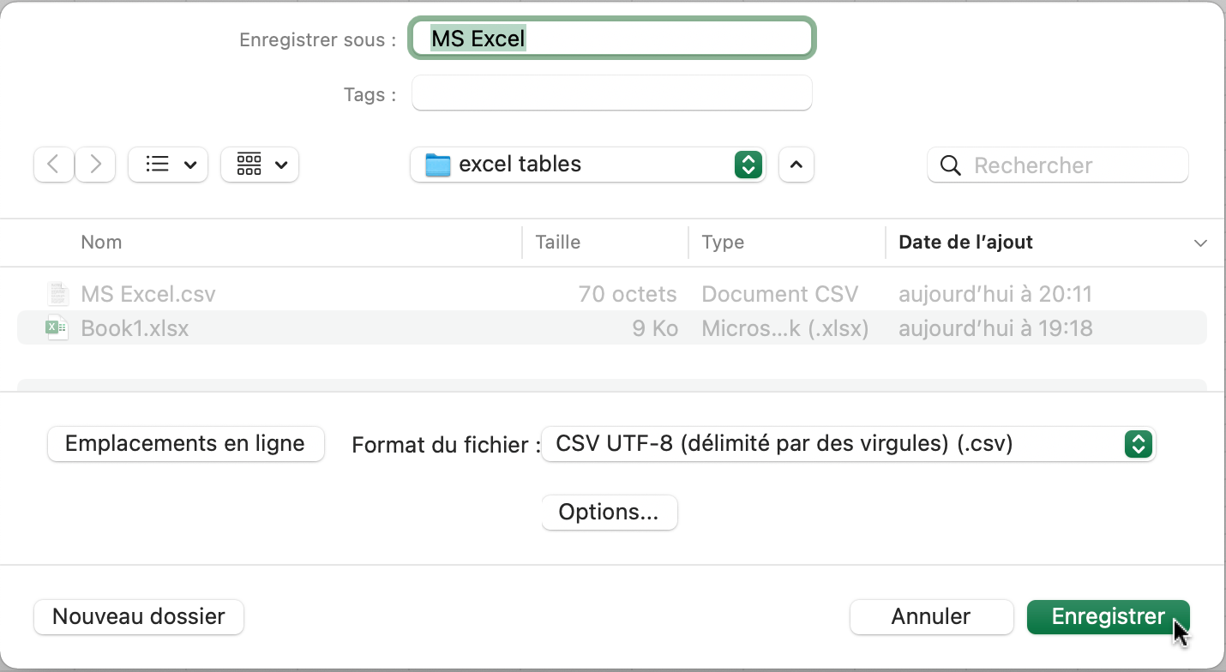Click the blue folder icon labeled excel tables

click(439, 165)
